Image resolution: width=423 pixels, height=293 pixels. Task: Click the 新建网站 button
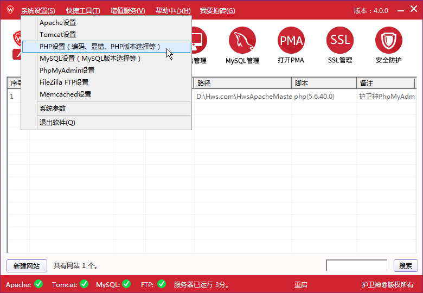coord(27,266)
